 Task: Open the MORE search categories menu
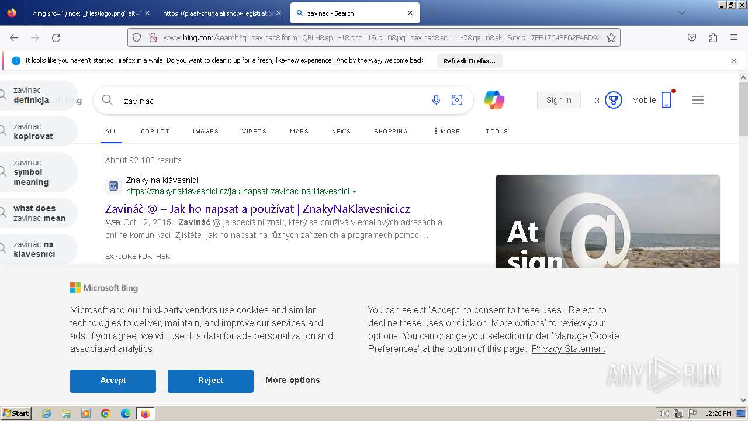[x=447, y=131]
